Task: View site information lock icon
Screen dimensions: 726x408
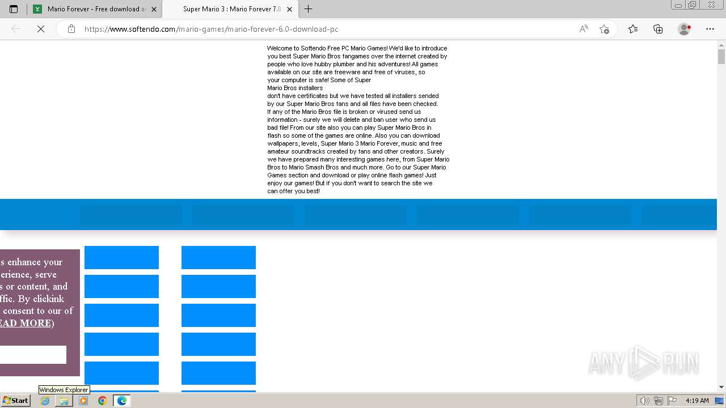Action: pos(71,29)
